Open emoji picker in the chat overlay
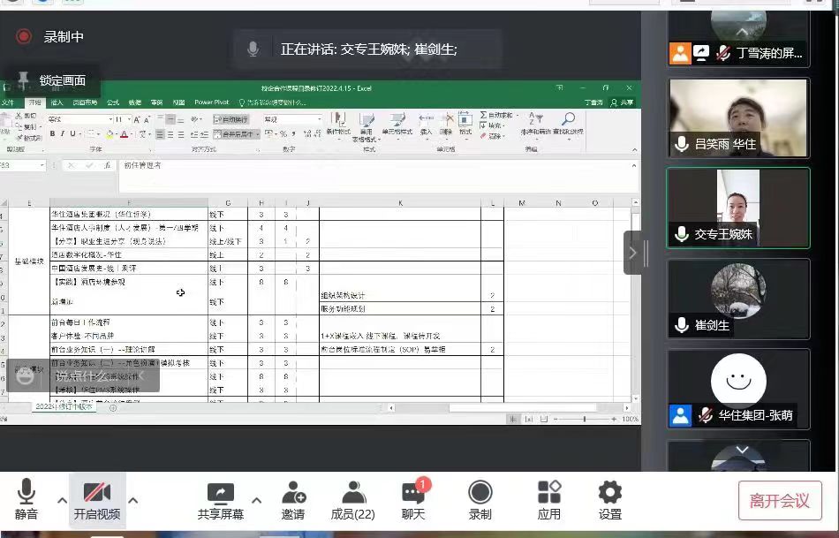The width and height of the screenshot is (839, 538). pos(25,376)
